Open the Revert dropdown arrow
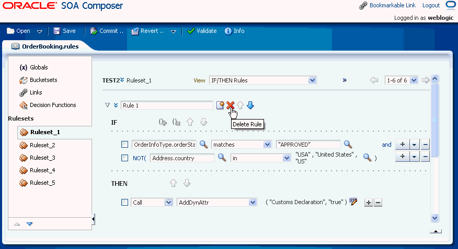This screenshot has width=458, height=249. point(174,31)
